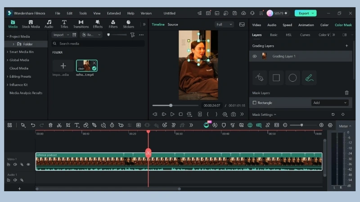Open the Record dropdown
This screenshot has height=202, width=360.
pos(91,35)
